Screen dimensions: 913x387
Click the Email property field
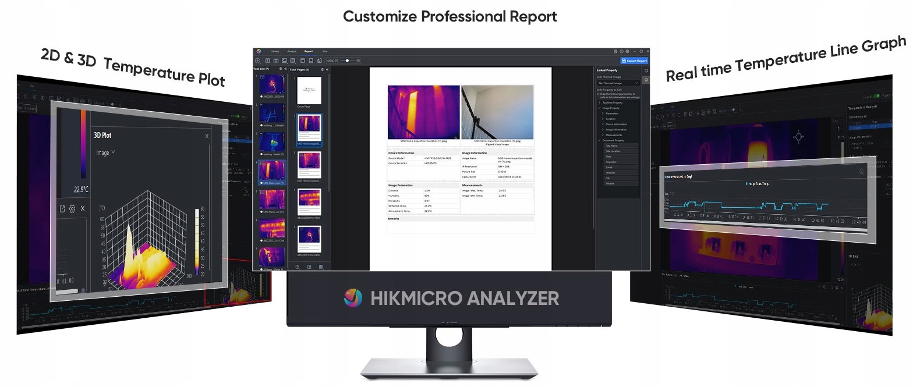click(x=621, y=167)
